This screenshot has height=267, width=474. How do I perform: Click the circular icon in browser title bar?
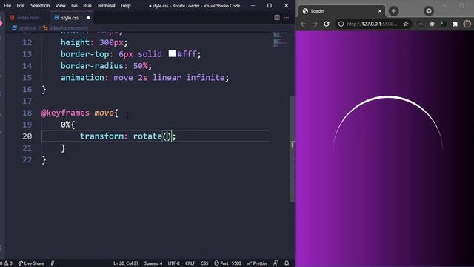428,11
